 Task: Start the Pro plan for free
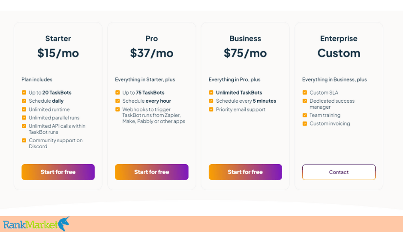pyautogui.click(x=152, y=172)
